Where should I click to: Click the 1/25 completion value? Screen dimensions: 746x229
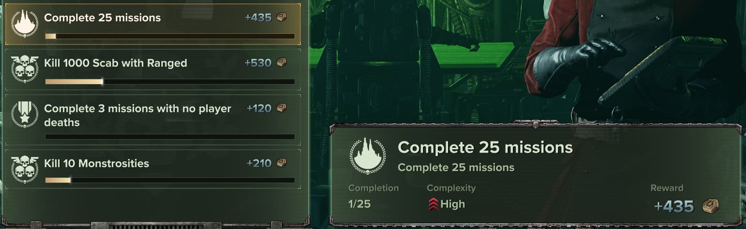point(359,204)
